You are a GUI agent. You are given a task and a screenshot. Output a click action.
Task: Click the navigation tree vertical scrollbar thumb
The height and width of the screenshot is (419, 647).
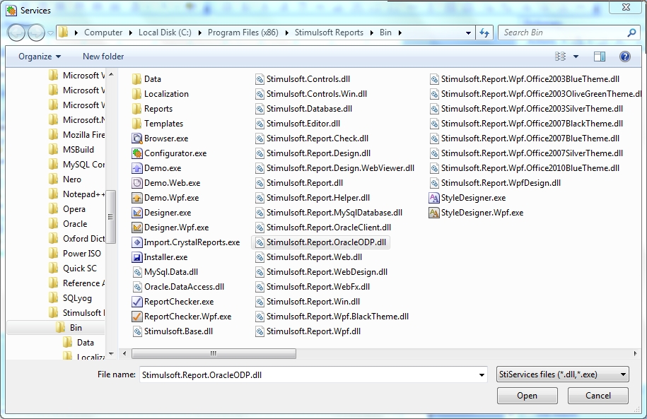tap(110, 216)
